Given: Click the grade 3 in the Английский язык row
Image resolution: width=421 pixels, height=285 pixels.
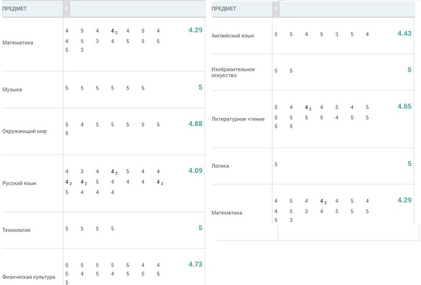Looking at the screenshot, I should (x=337, y=34).
